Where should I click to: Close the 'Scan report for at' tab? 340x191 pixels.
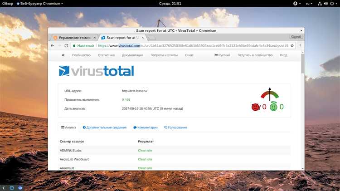[x=143, y=38]
